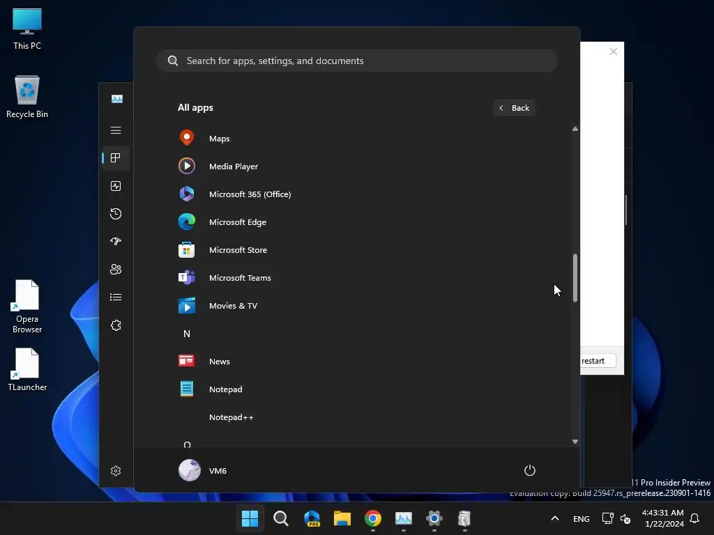Select Recycle Bin on desktop
Viewport: 714px width, 535px height.
pyautogui.click(x=27, y=97)
